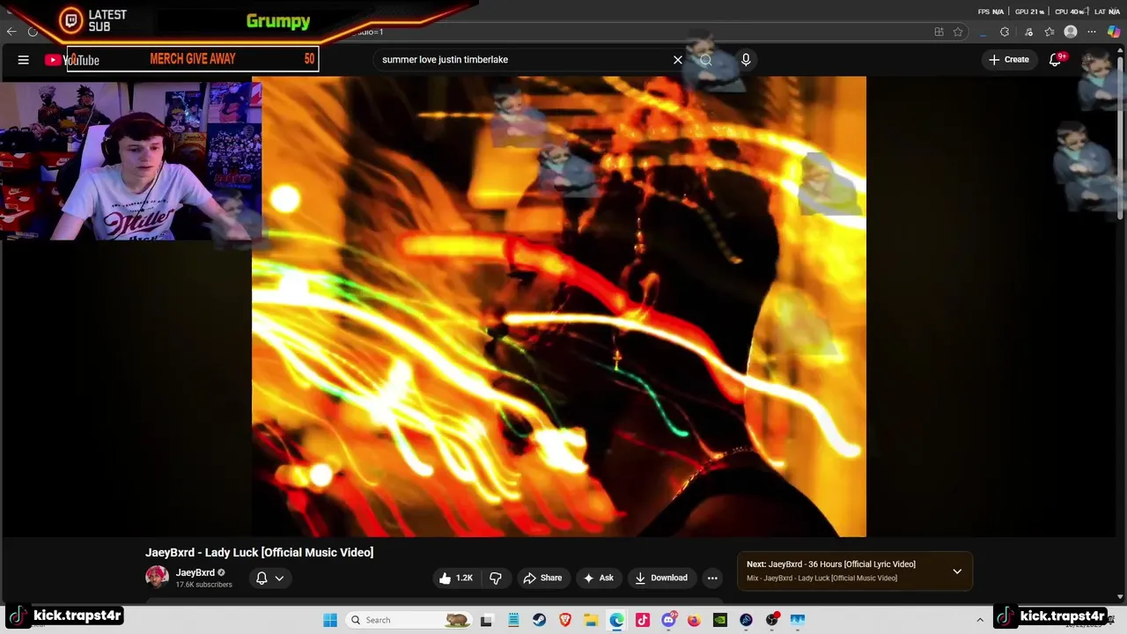The image size is (1127, 634).
Task: Open the JaeyBxrd channel name link
Action: point(195,572)
